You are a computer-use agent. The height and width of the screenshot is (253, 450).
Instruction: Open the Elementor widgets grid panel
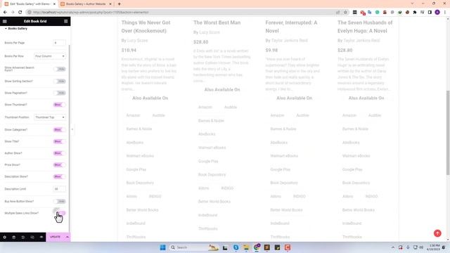(65, 21)
